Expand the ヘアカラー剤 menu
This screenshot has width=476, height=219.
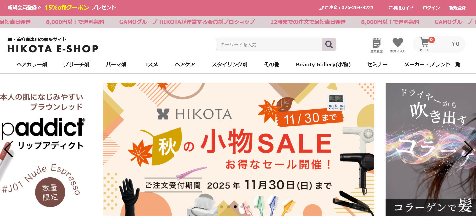click(x=32, y=65)
